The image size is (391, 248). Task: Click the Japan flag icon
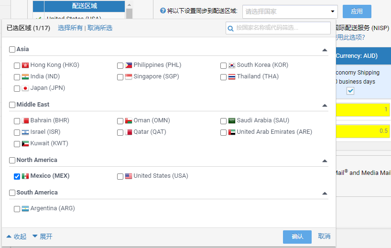click(25, 88)
